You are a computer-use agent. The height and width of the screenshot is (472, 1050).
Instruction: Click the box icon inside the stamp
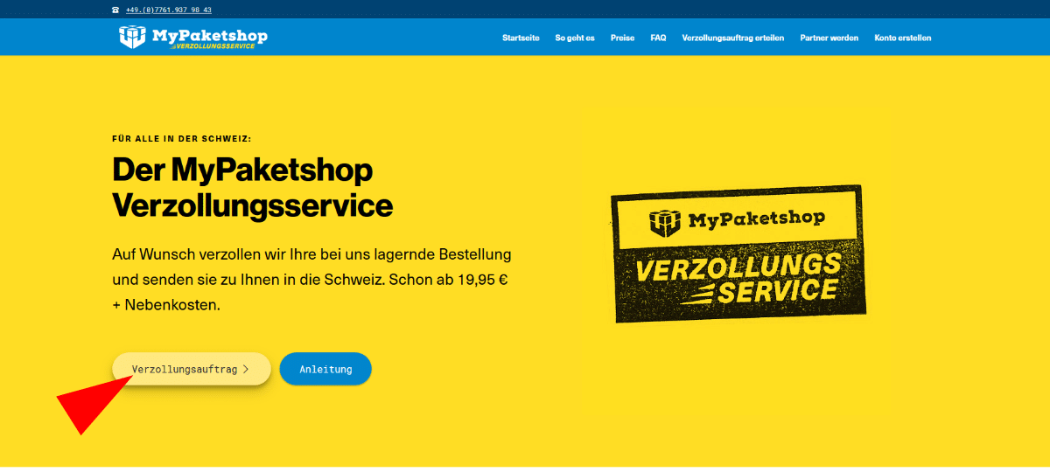coord(665,222)
